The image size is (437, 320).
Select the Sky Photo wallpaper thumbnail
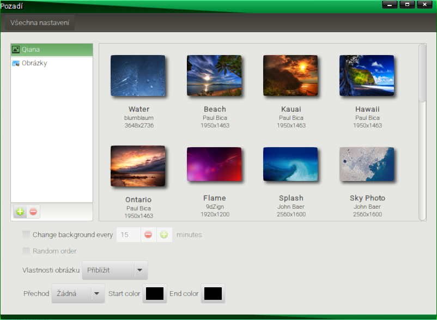[x=367, y=164]
